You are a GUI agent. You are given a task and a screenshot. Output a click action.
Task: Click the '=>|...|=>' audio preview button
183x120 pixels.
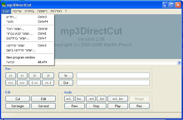click(x=117, y=99)
